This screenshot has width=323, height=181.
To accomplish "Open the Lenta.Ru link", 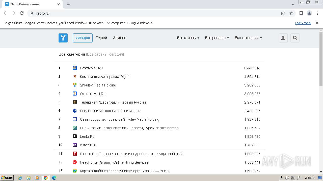I will (x=87, y=137).
